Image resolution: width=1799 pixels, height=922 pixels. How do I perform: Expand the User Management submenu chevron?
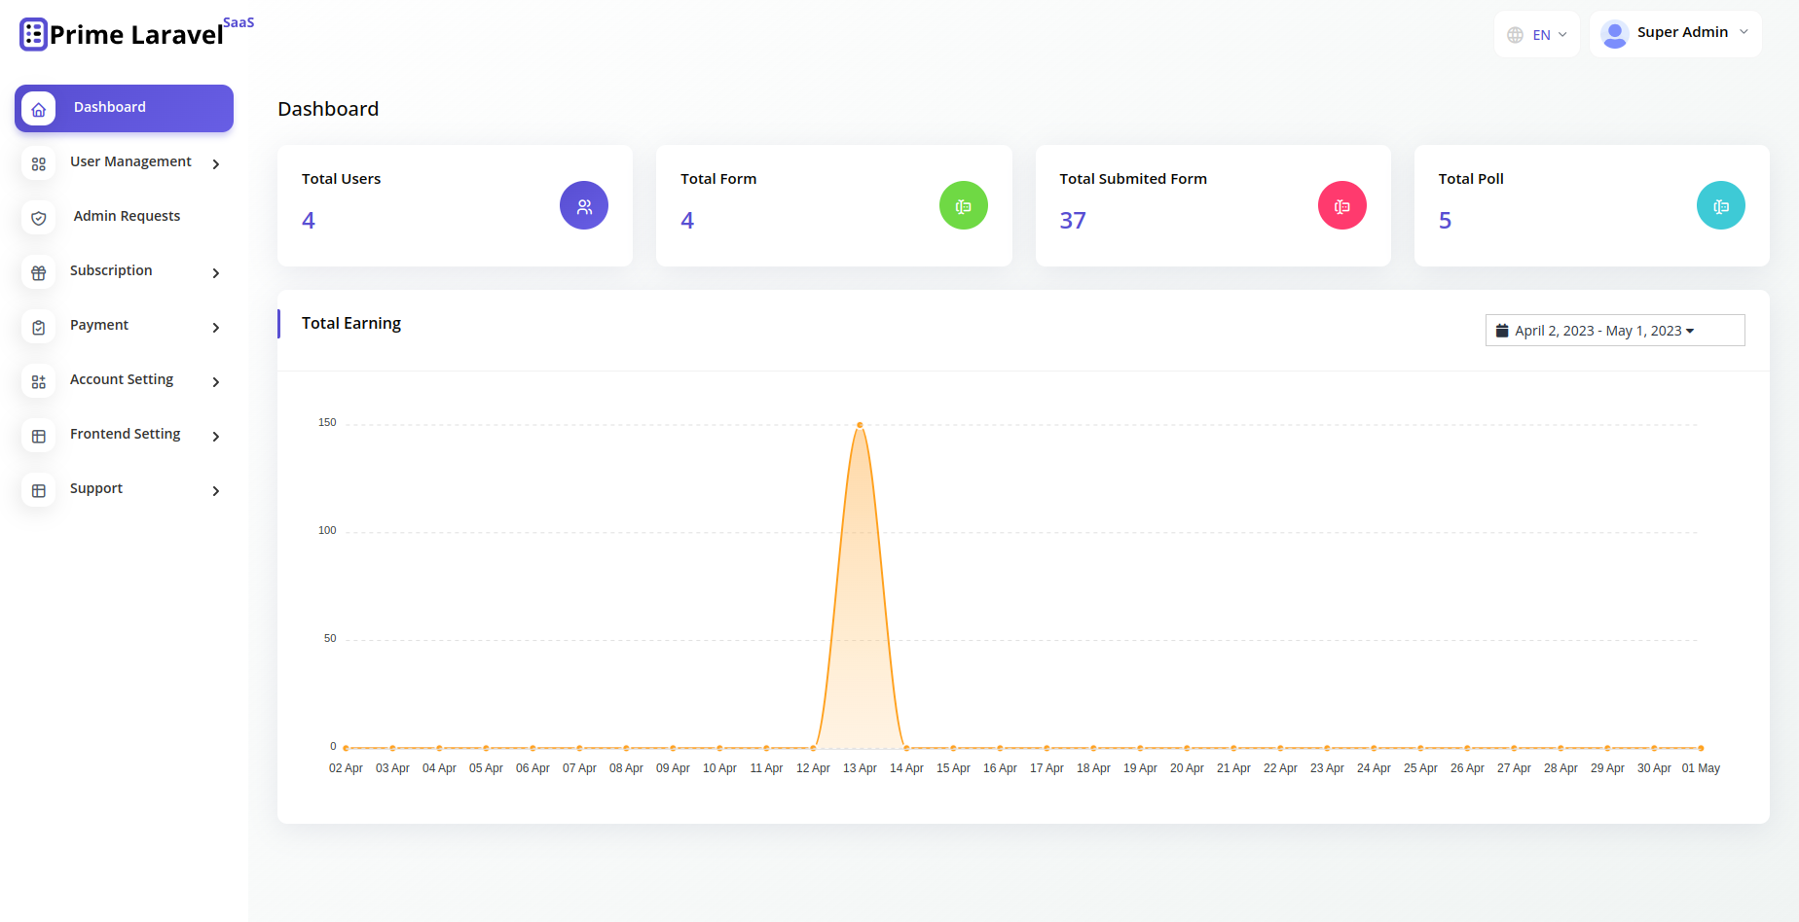pyautogui.click(x=216, y=164)
